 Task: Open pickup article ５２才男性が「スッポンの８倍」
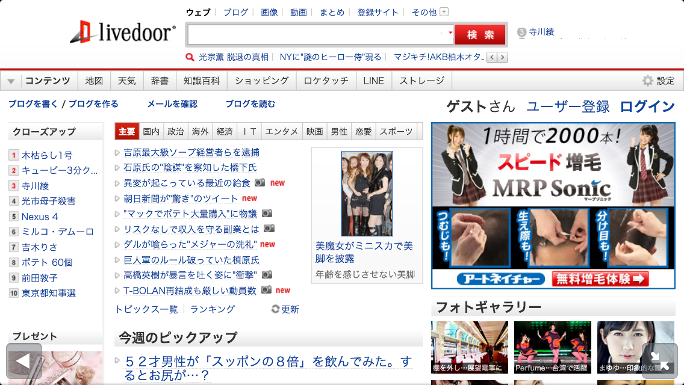268,368
